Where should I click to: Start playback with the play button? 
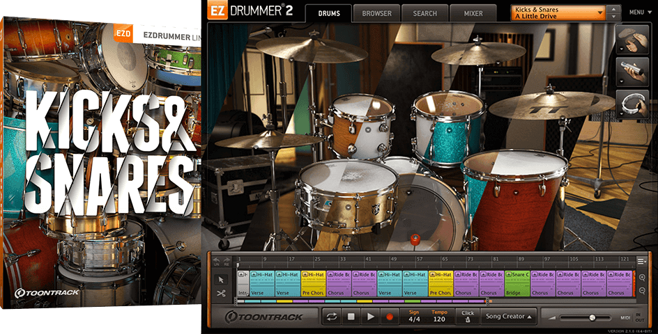pyautogui.click(x=370, y=317)
